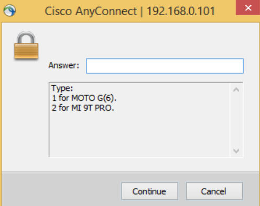Click the Answer: label
This screenshot has height=206, width=260.
pos(64,65)
